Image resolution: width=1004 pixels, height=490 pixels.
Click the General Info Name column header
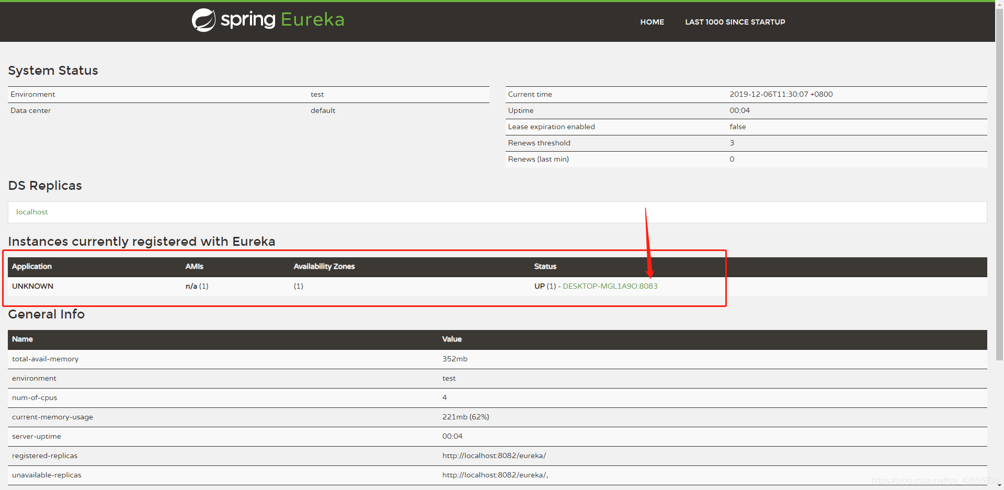click(x=22, y=339)
